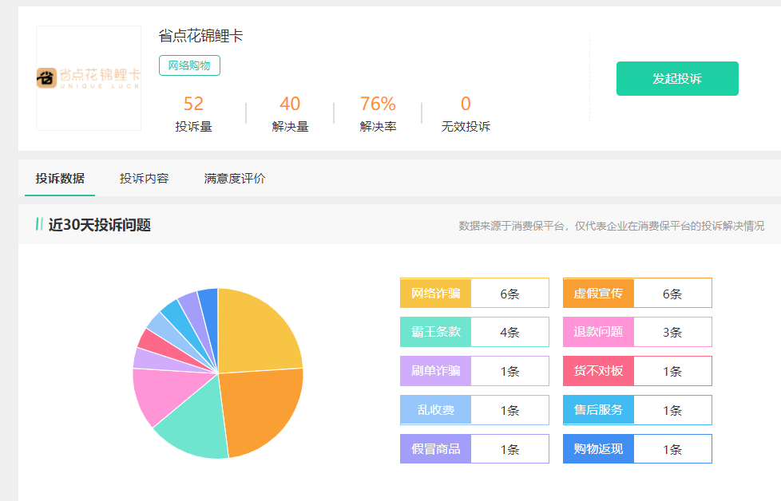
Task: Click the 购物返现 legend label
Action: (598, 449)
